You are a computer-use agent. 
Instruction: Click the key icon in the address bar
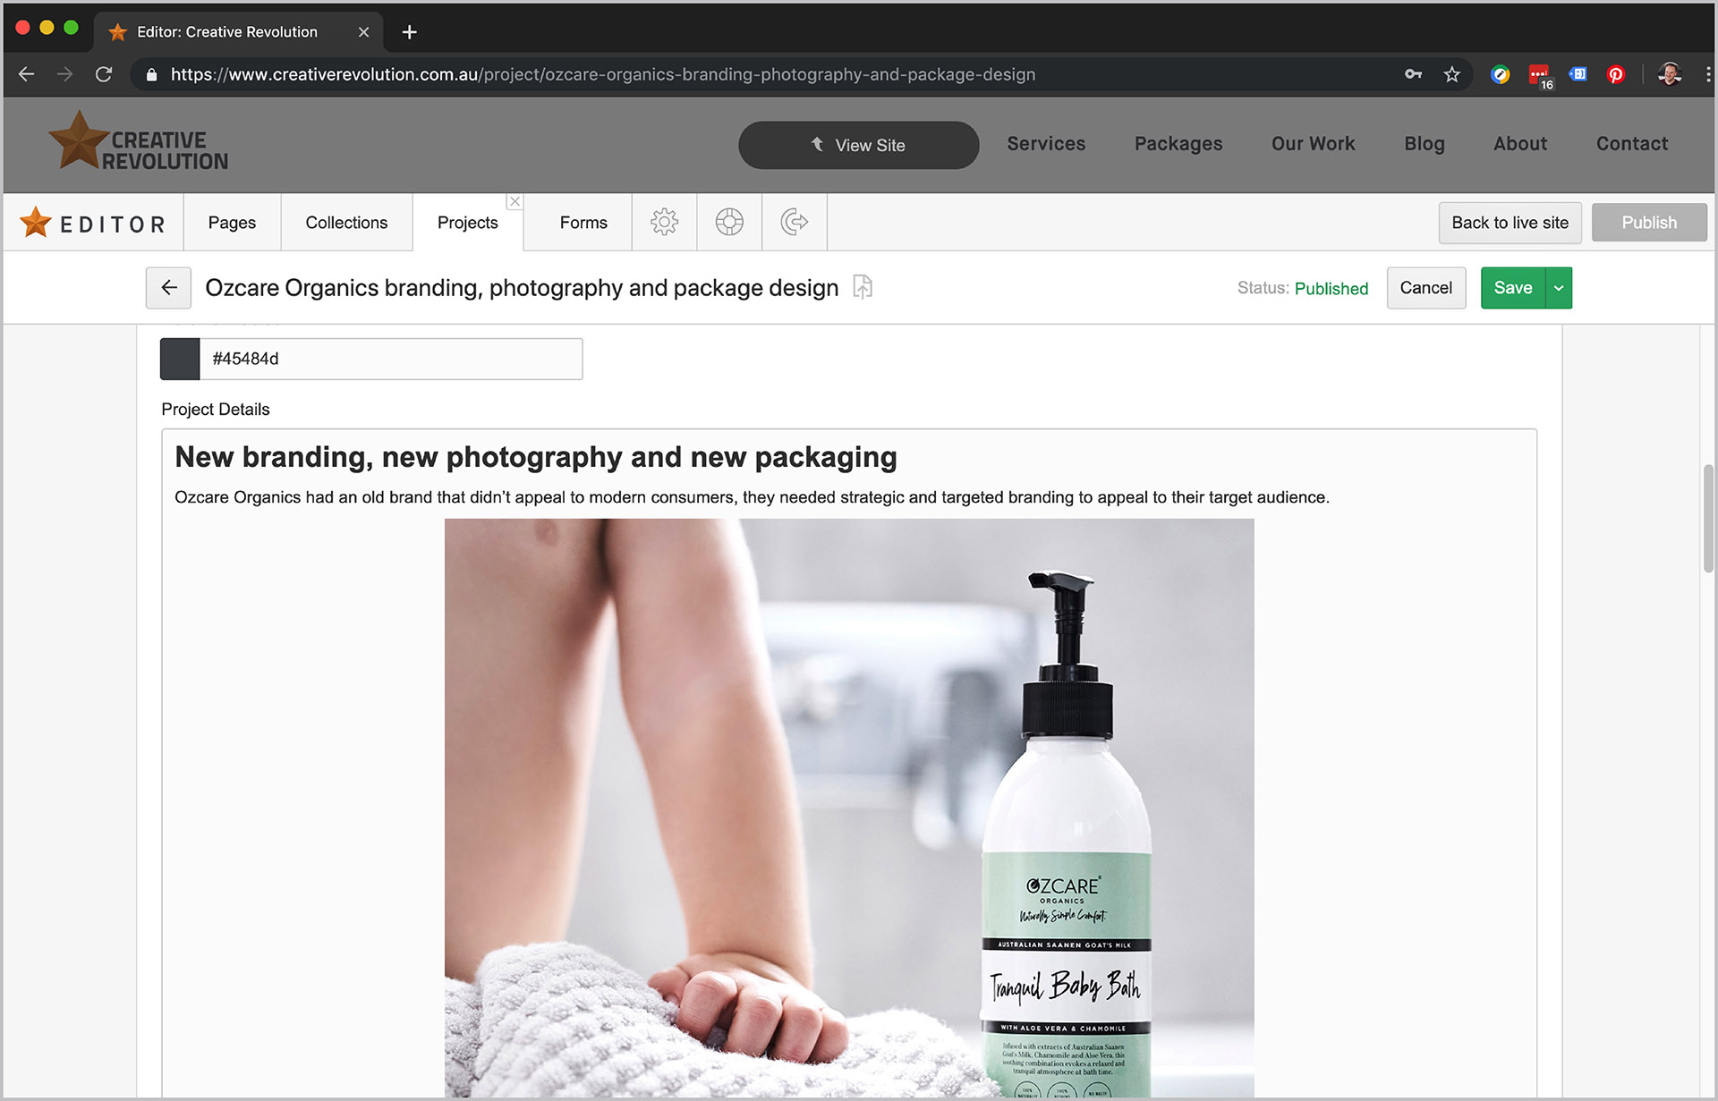click(x=1414, y=74)
